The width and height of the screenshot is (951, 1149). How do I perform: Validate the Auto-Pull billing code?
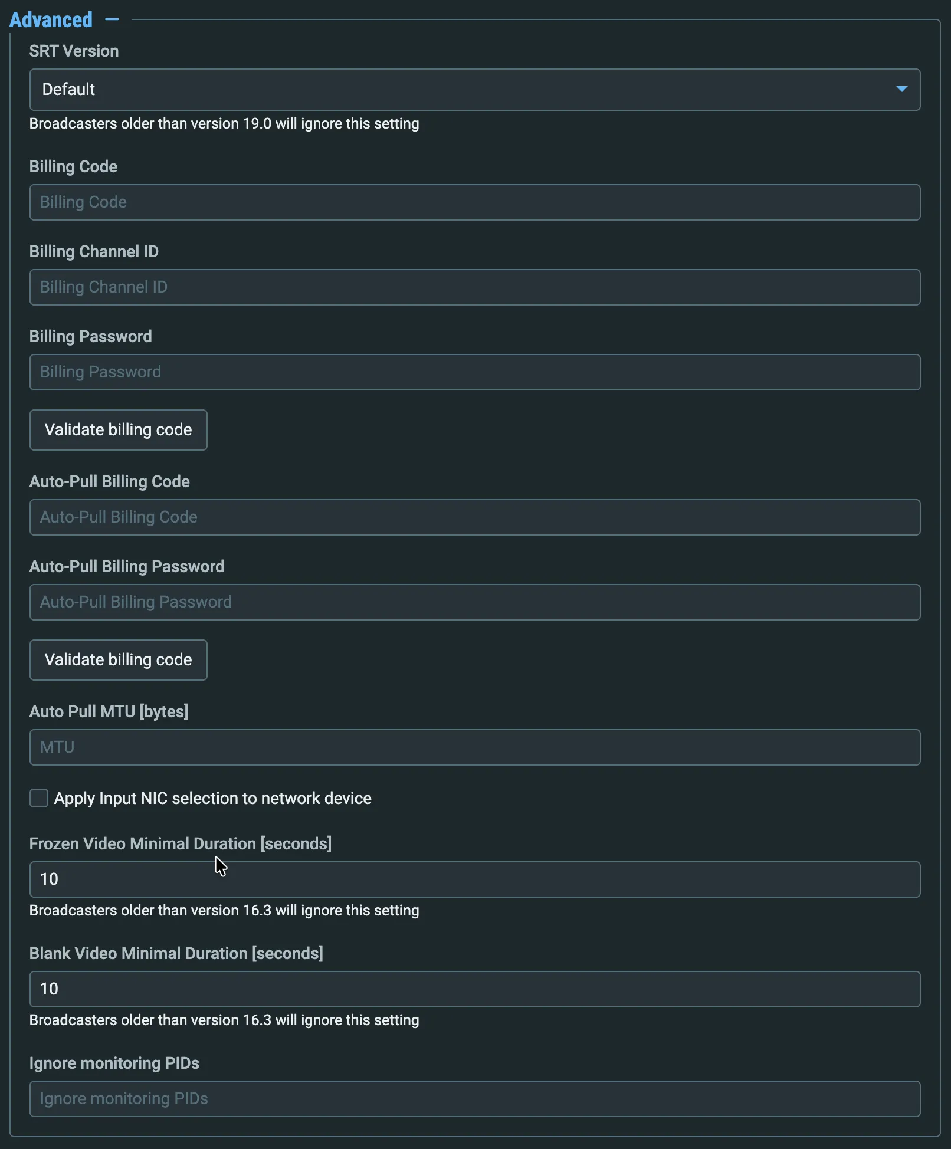tap(119, 660)
